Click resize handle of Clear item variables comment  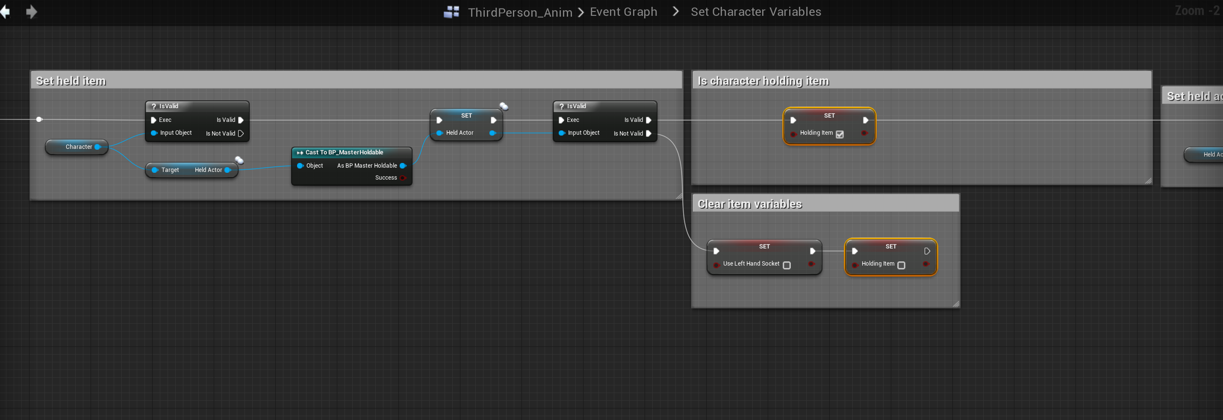[956, 304]
